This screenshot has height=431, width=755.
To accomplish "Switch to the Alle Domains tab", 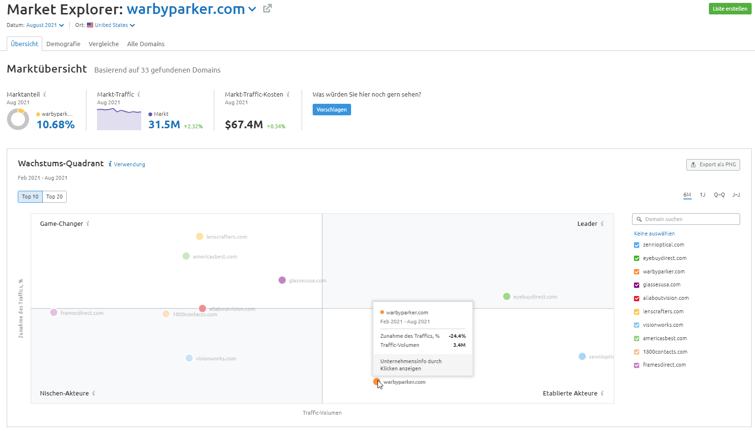I will [146, 44].
